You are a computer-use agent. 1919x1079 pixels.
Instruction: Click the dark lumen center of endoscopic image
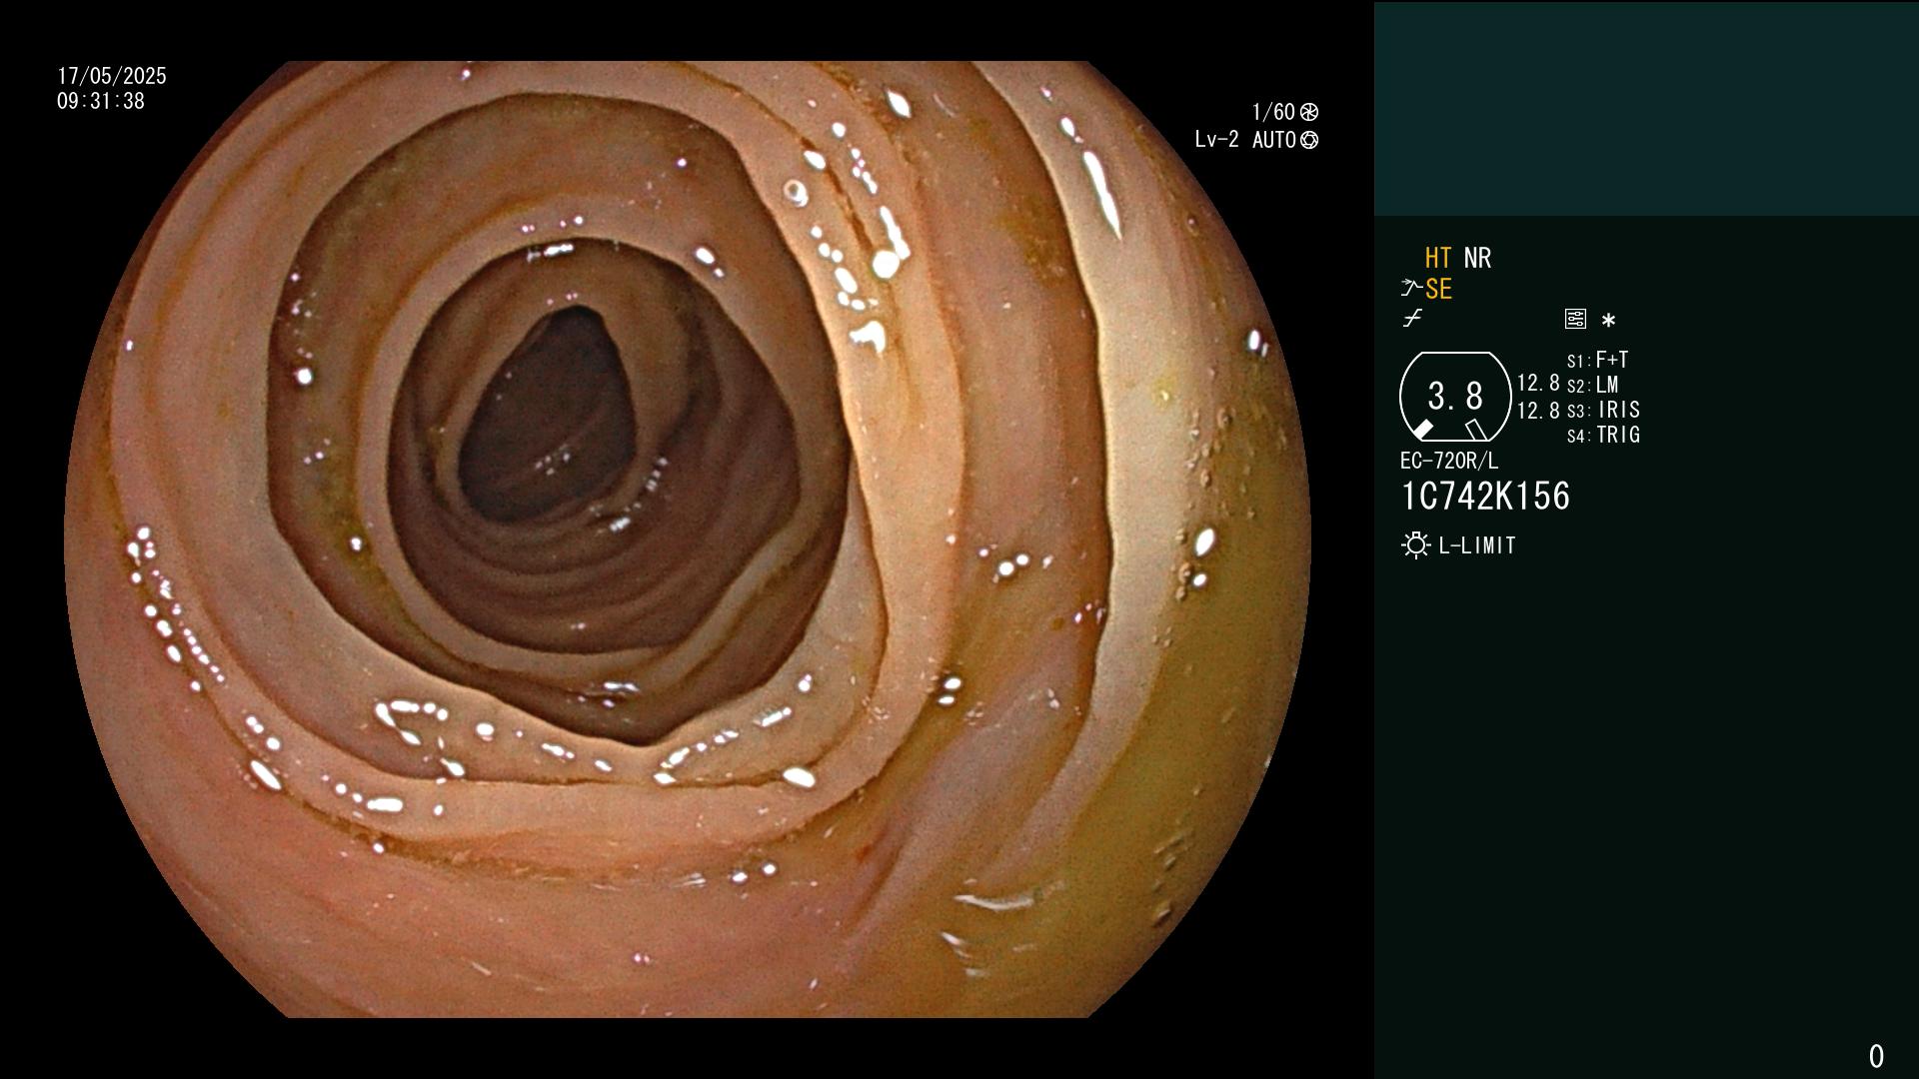point(548,415)
